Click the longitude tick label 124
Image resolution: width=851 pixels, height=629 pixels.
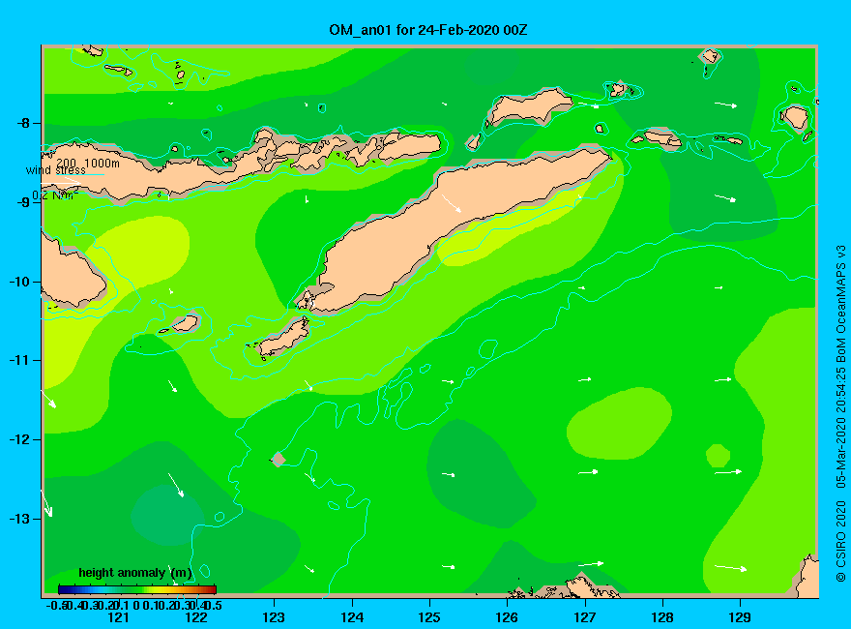tap(352, 617)
